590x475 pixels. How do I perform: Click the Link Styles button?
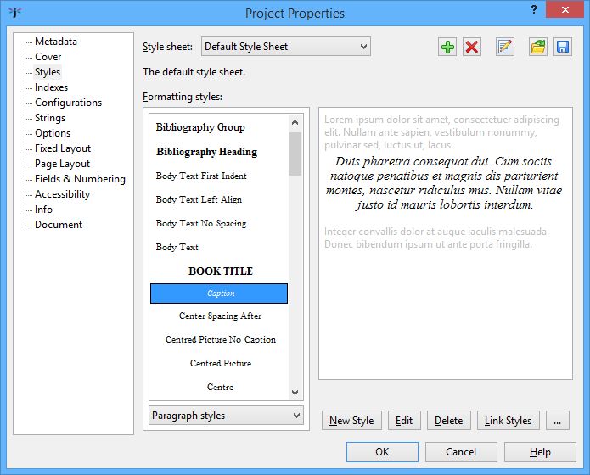508,420
